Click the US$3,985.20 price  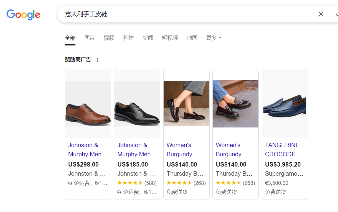coord(283,164)
